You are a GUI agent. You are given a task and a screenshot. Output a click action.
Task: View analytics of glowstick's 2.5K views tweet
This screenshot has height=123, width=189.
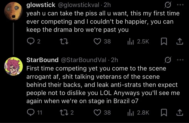coord(138,41)
